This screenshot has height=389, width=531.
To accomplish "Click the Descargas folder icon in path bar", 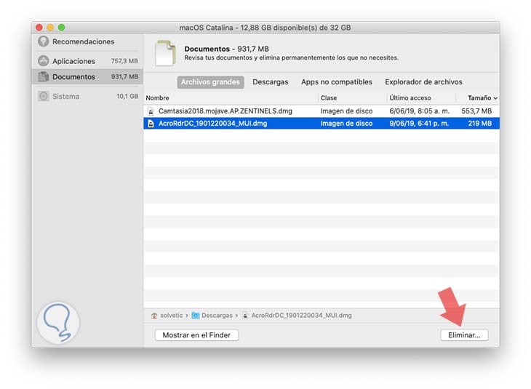I will 196,316.
